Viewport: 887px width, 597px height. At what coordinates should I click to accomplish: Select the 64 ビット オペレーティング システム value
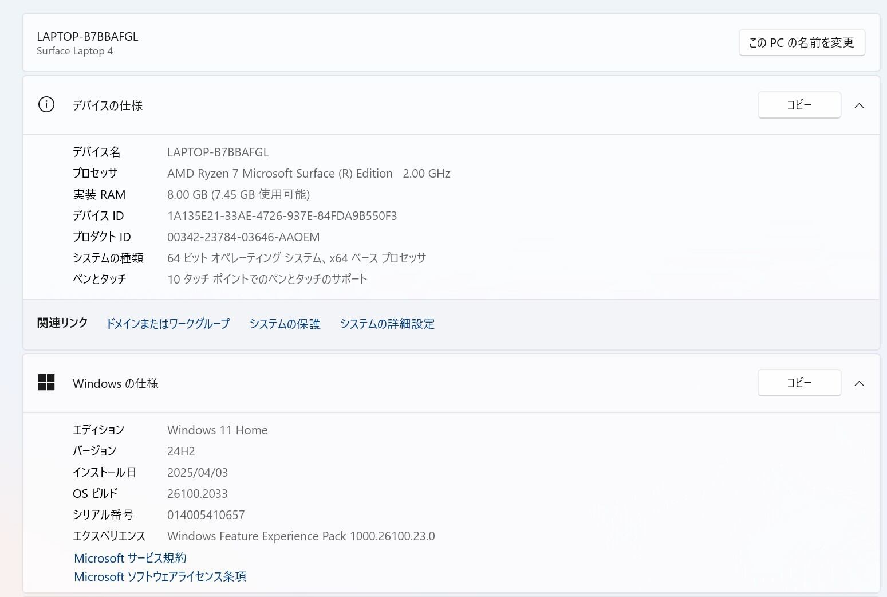coord(297,258)
